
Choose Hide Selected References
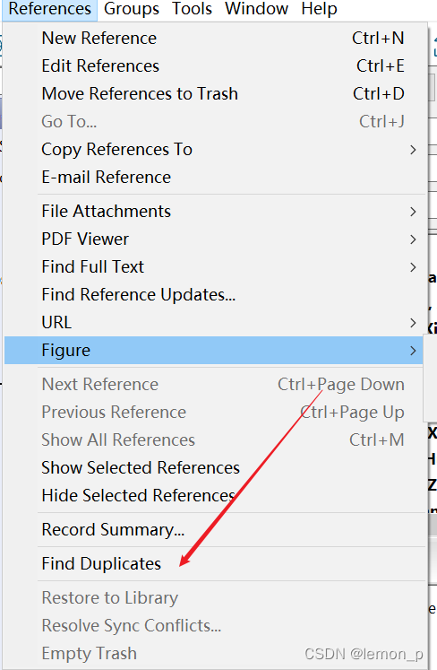213,495
